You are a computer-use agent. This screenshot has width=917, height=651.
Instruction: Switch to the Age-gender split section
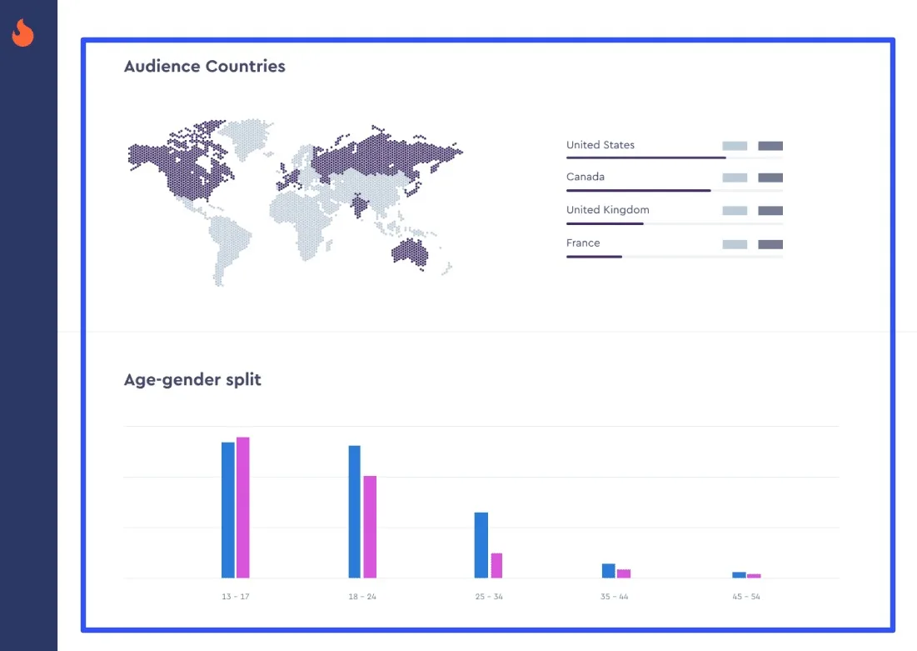[192, 379]
